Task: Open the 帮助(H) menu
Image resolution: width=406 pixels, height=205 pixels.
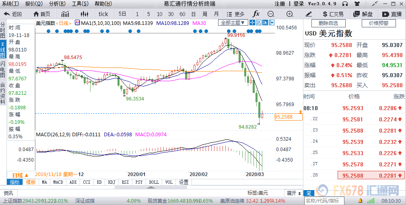Action: point(103,4)
